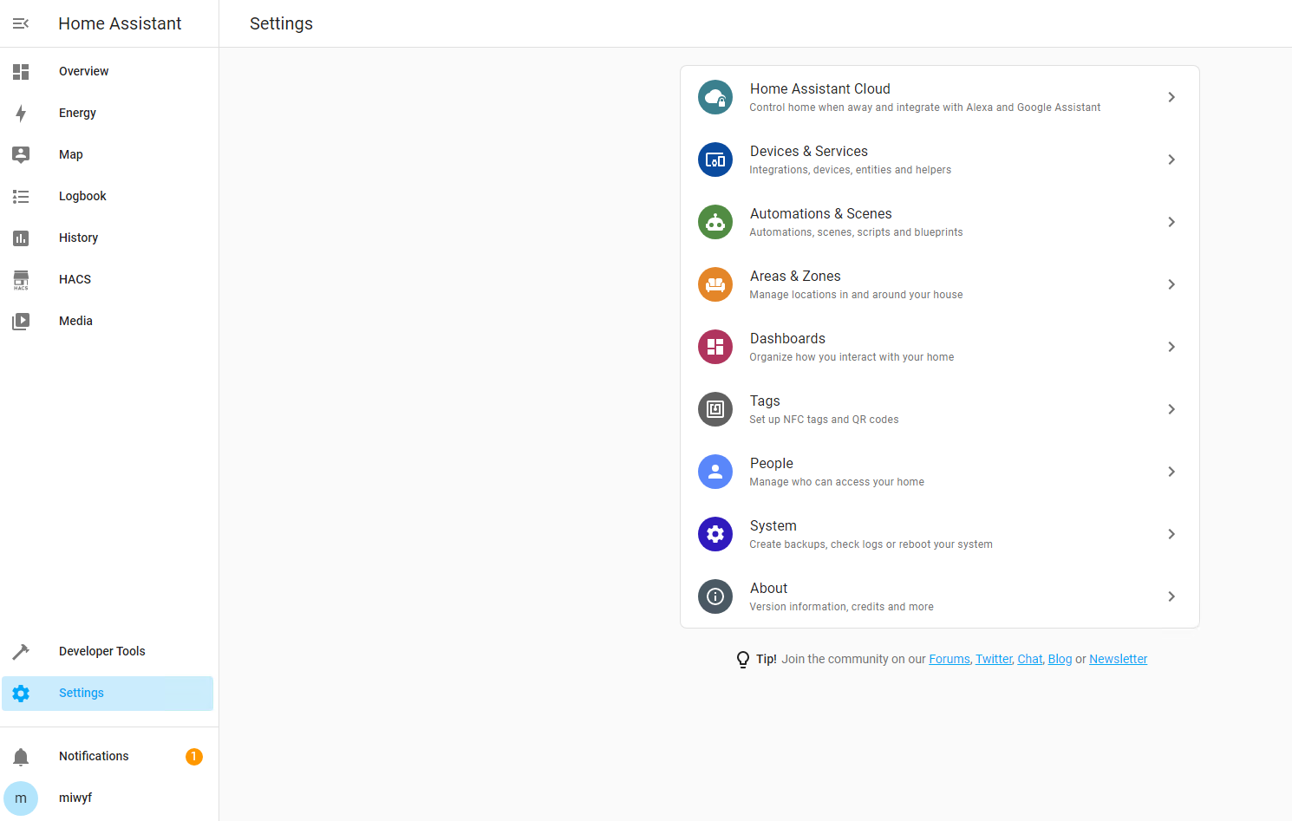Viewport: 1292px width, 821px height.
Task: Expand People using its chevron arrow
Action: (x=1171, y=472)
